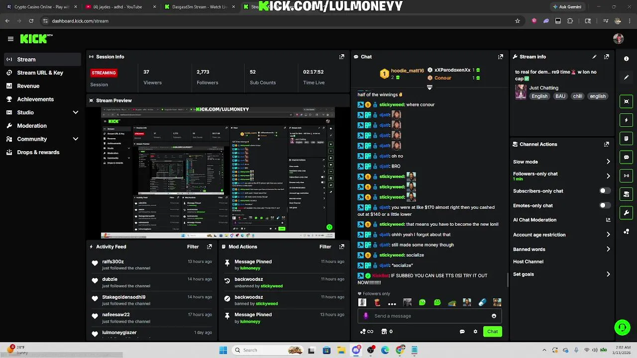
Task: Bookmark this page with star icon
Action: (x=518, y=21)
